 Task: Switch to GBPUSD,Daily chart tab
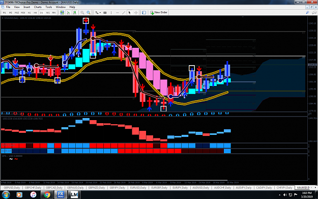coord(12,188)
